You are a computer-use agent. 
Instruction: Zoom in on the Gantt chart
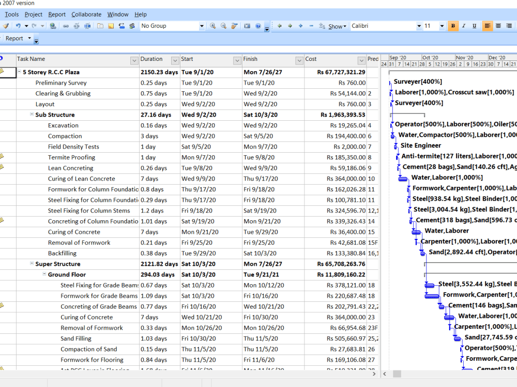coord(213,25)
